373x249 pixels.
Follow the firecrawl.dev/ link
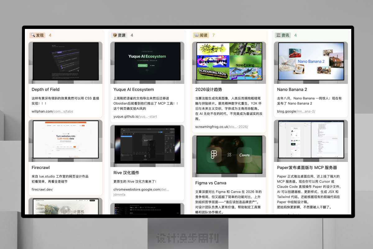pos(42,189)
